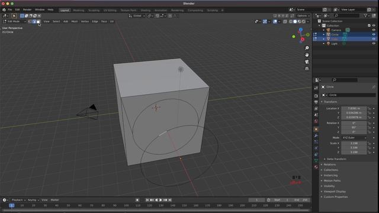The width and height of the screenshot is (379, 213).
Task: Select rendered viewport shading icon
Action: (304, 21)
